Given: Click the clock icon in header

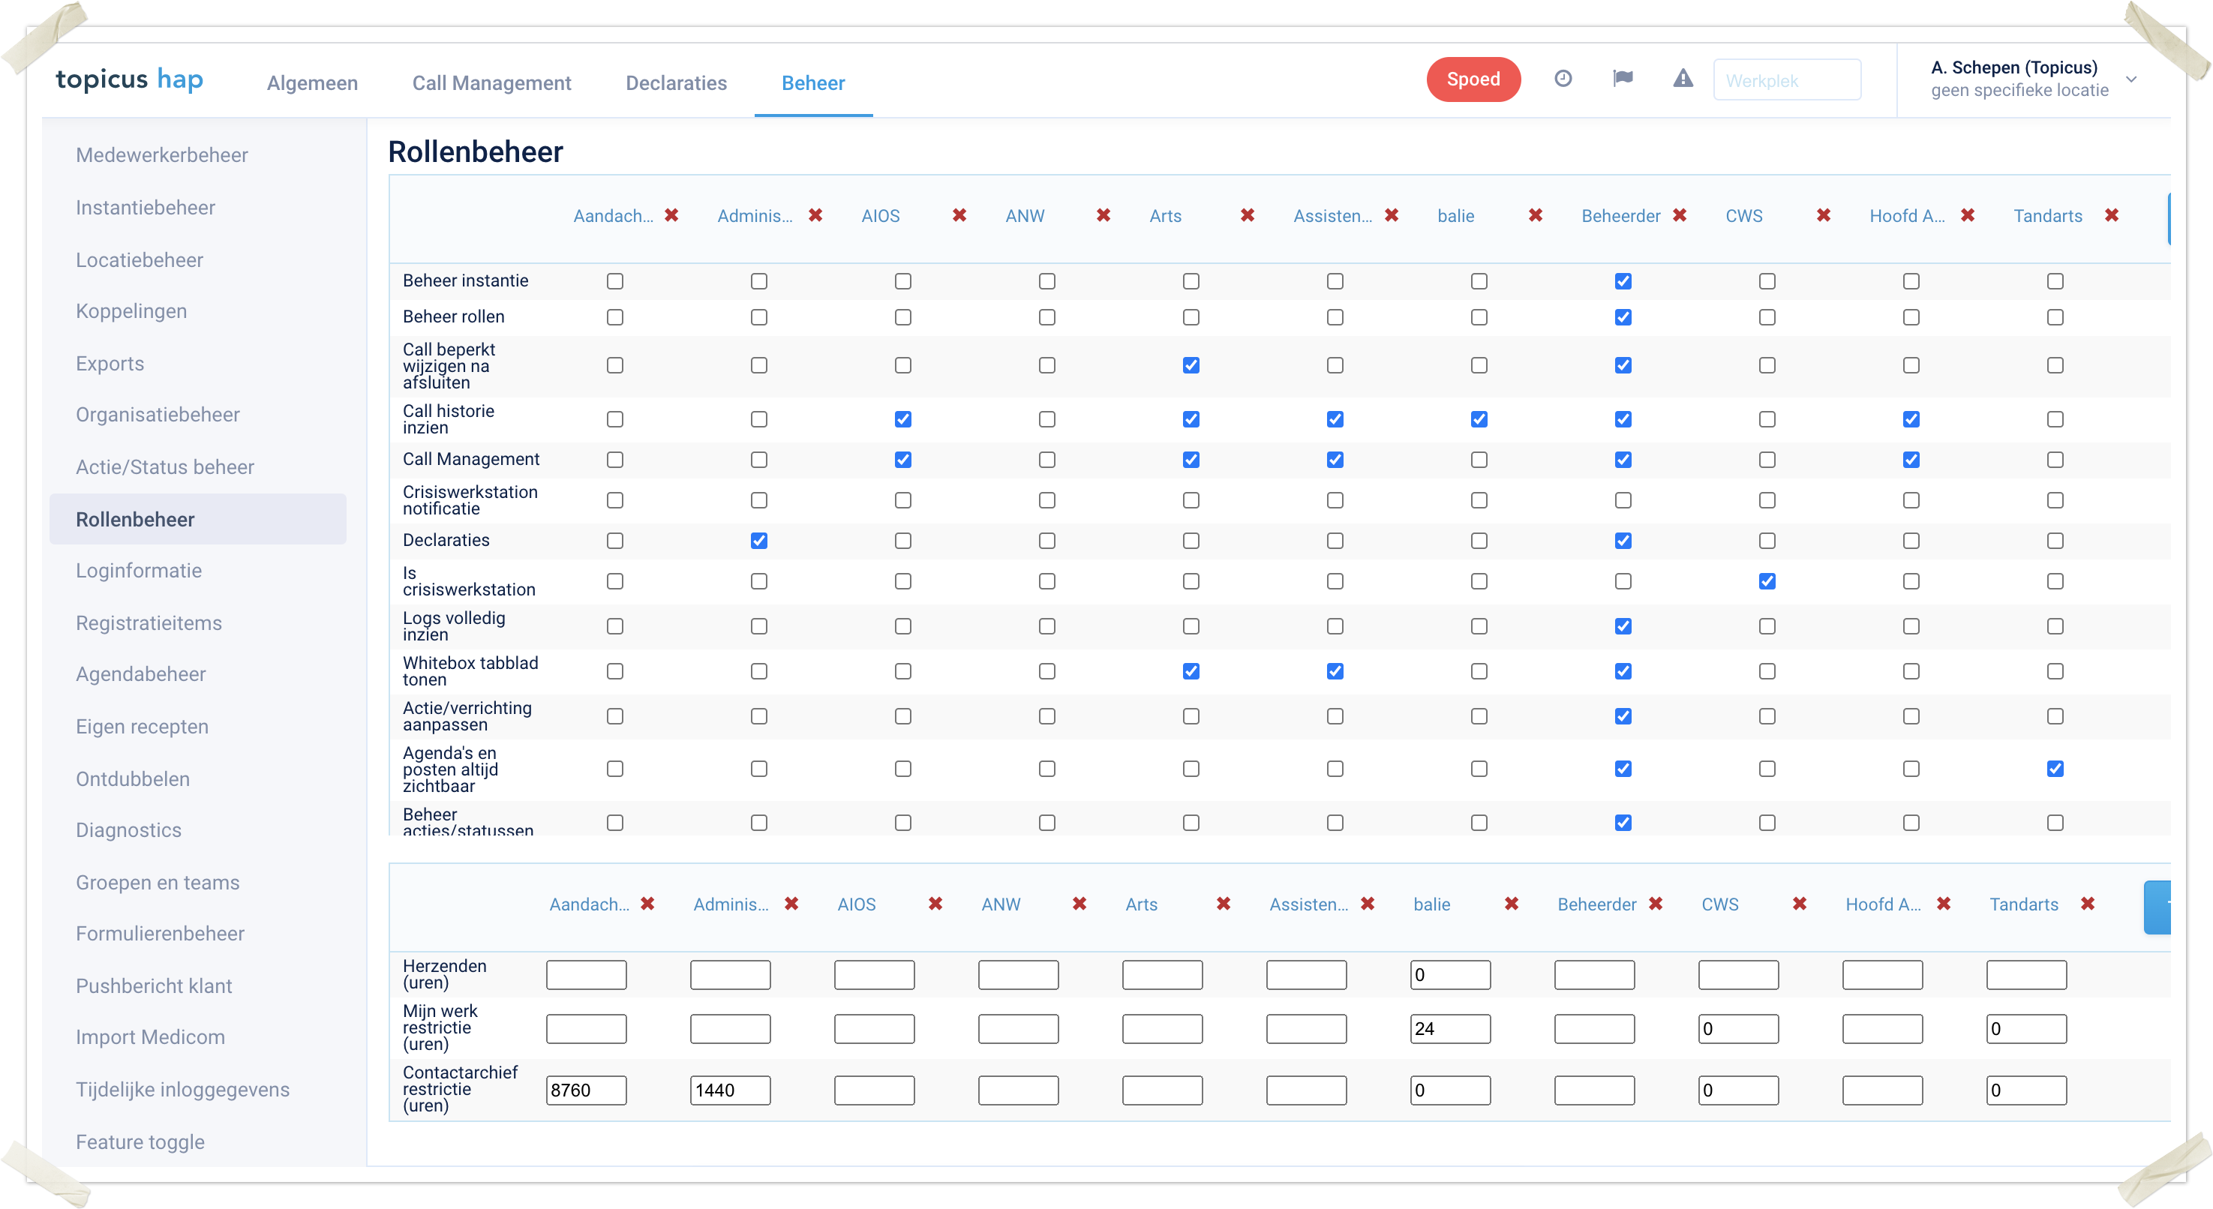Looking at the screenshot, I should tap(1563, 79).
